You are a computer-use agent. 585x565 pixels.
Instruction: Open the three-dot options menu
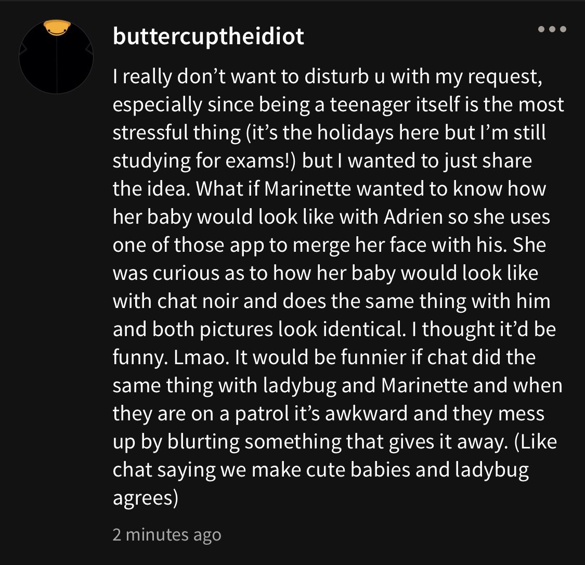coord(552,29)
